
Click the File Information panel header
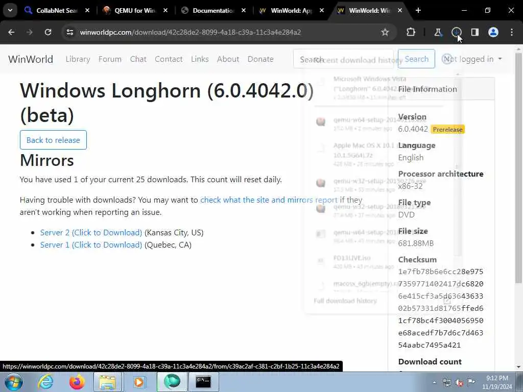[441, 89]
